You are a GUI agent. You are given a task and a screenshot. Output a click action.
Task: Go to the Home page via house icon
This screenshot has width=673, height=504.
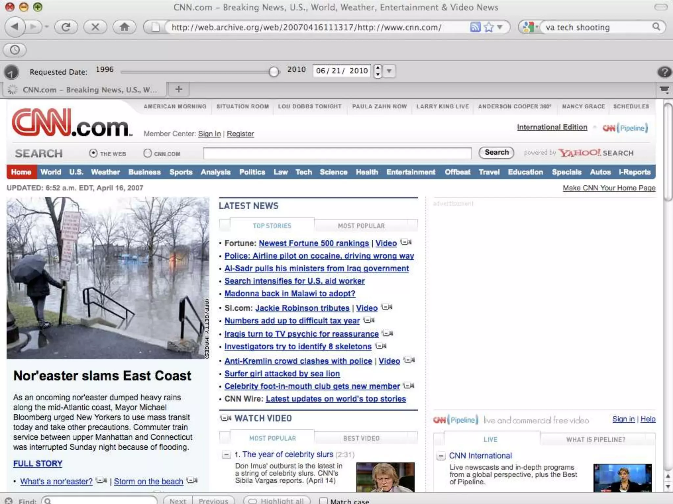pyautogui.click(x=124, y=27)
